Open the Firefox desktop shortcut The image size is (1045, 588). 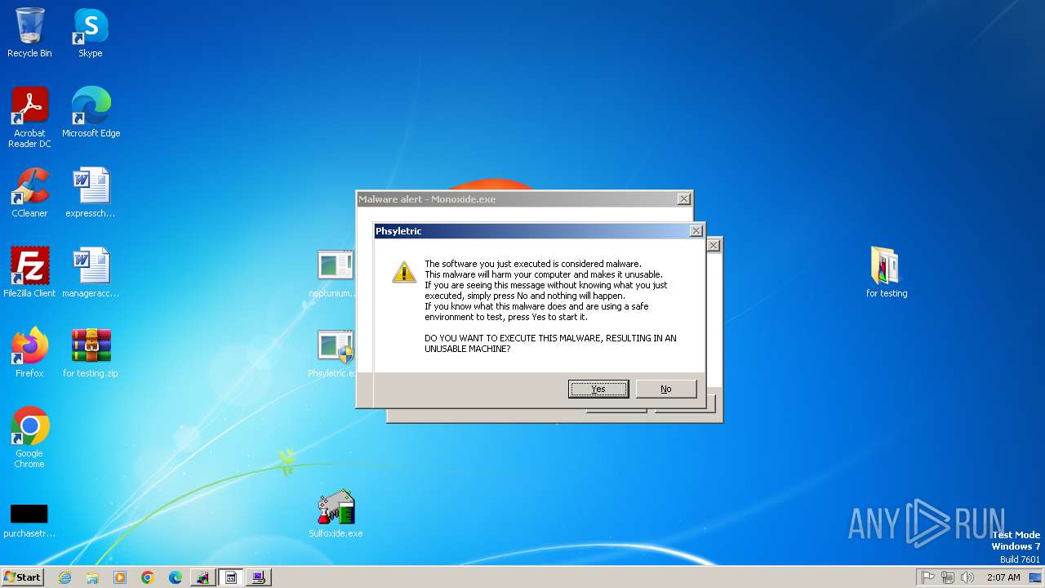click(x=29, y=353)
